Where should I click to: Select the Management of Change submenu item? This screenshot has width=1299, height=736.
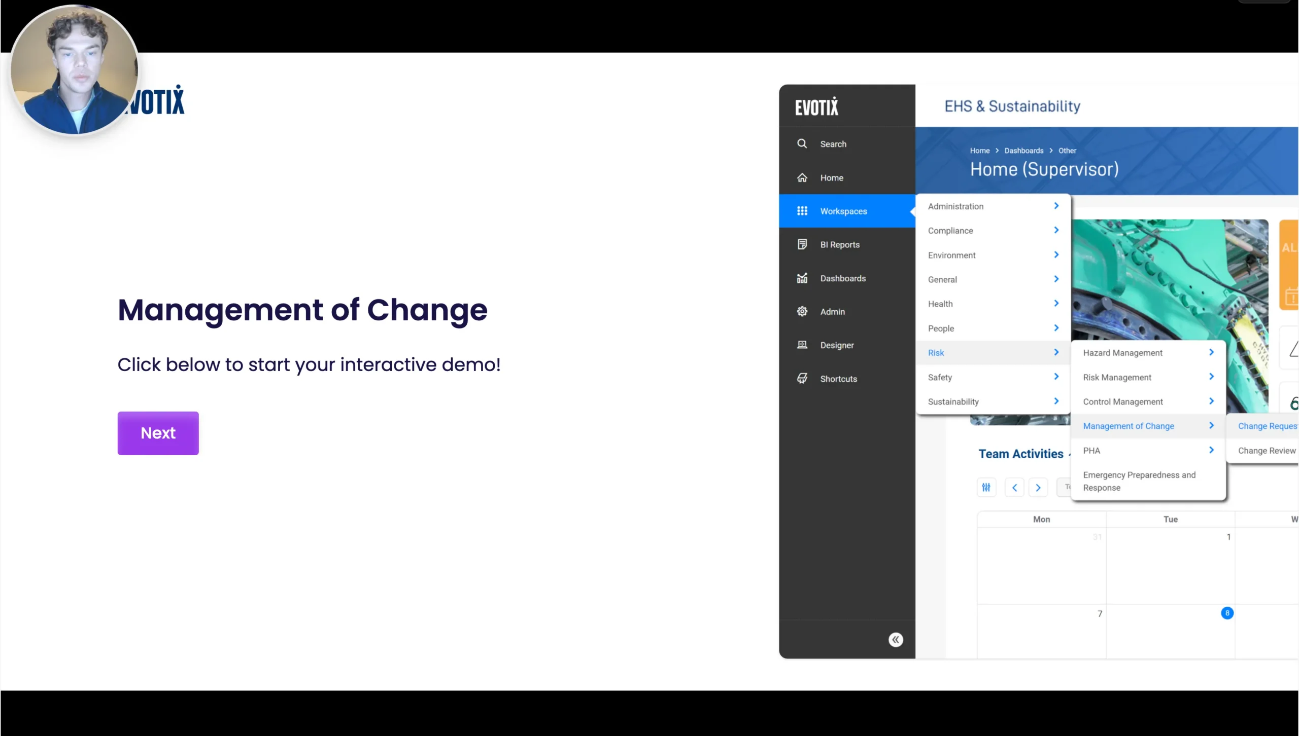click(x=1148, y=426)
